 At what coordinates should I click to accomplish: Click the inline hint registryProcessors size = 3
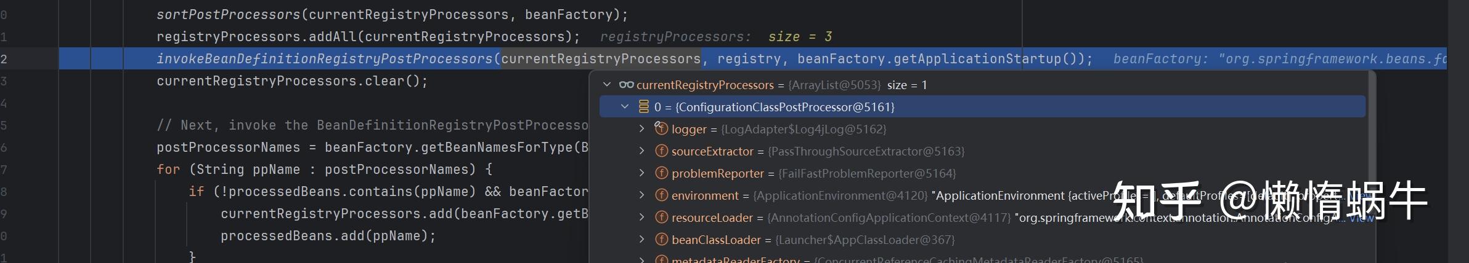point(716,37)
